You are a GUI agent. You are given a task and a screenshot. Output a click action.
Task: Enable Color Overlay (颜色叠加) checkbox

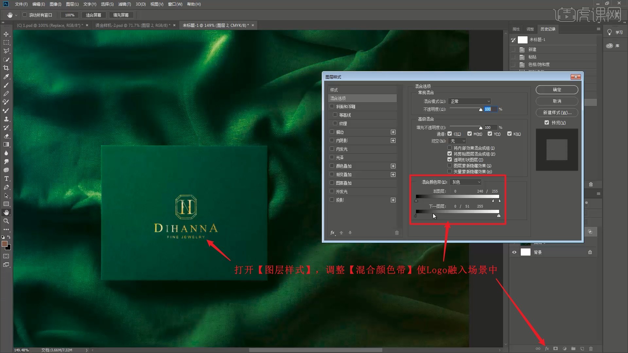pos(332,166)
